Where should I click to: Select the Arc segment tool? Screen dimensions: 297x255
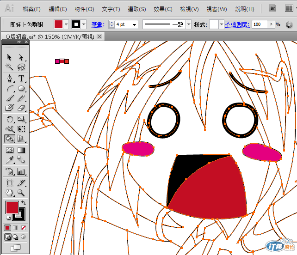(9, 88)
